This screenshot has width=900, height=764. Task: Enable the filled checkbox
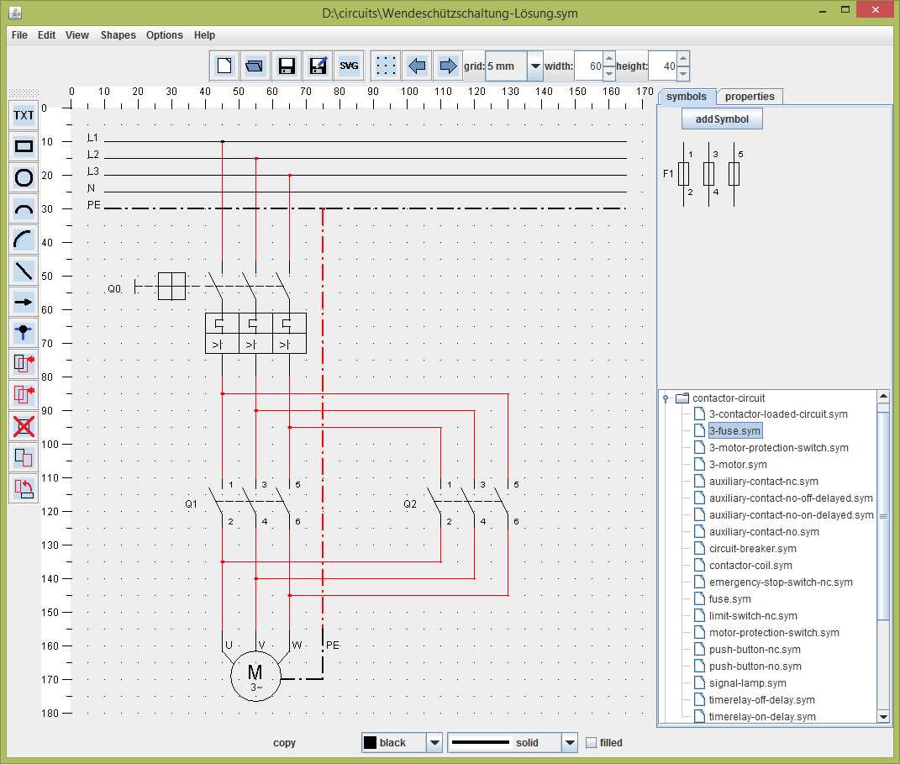pyautogui.click(x=591, y=742)
